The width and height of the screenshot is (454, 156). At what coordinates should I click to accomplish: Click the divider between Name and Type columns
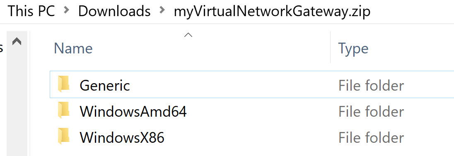tap(331, 47)
